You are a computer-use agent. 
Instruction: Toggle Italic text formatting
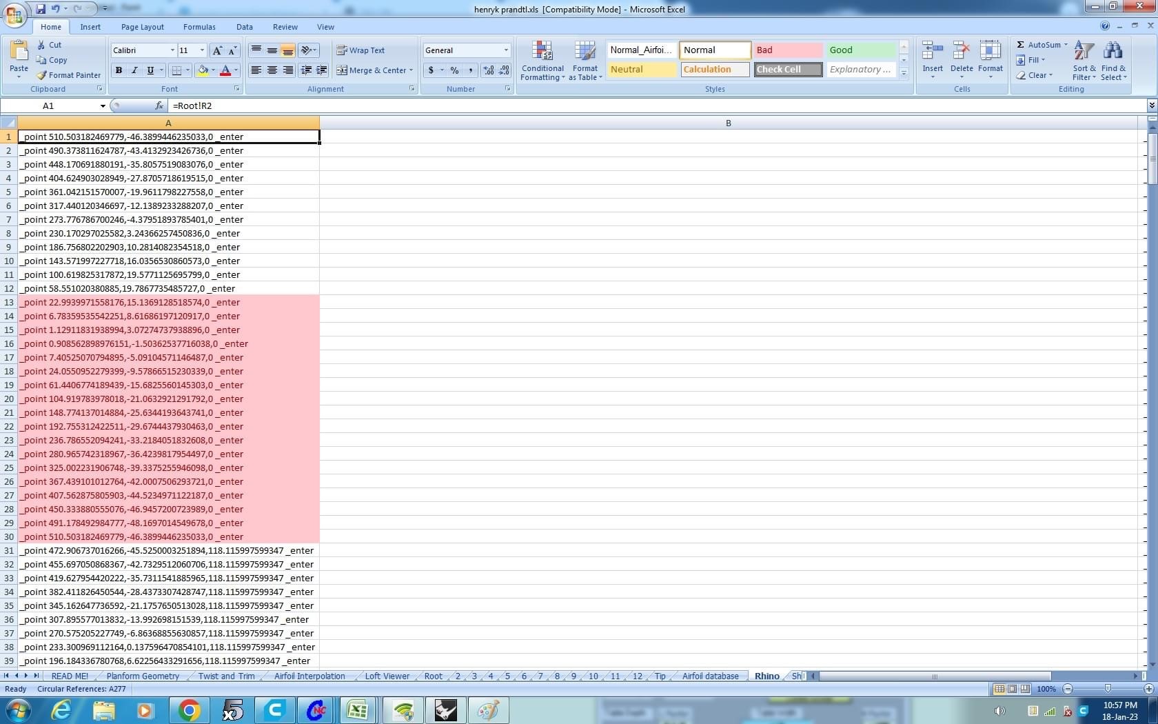click(134, 70)
